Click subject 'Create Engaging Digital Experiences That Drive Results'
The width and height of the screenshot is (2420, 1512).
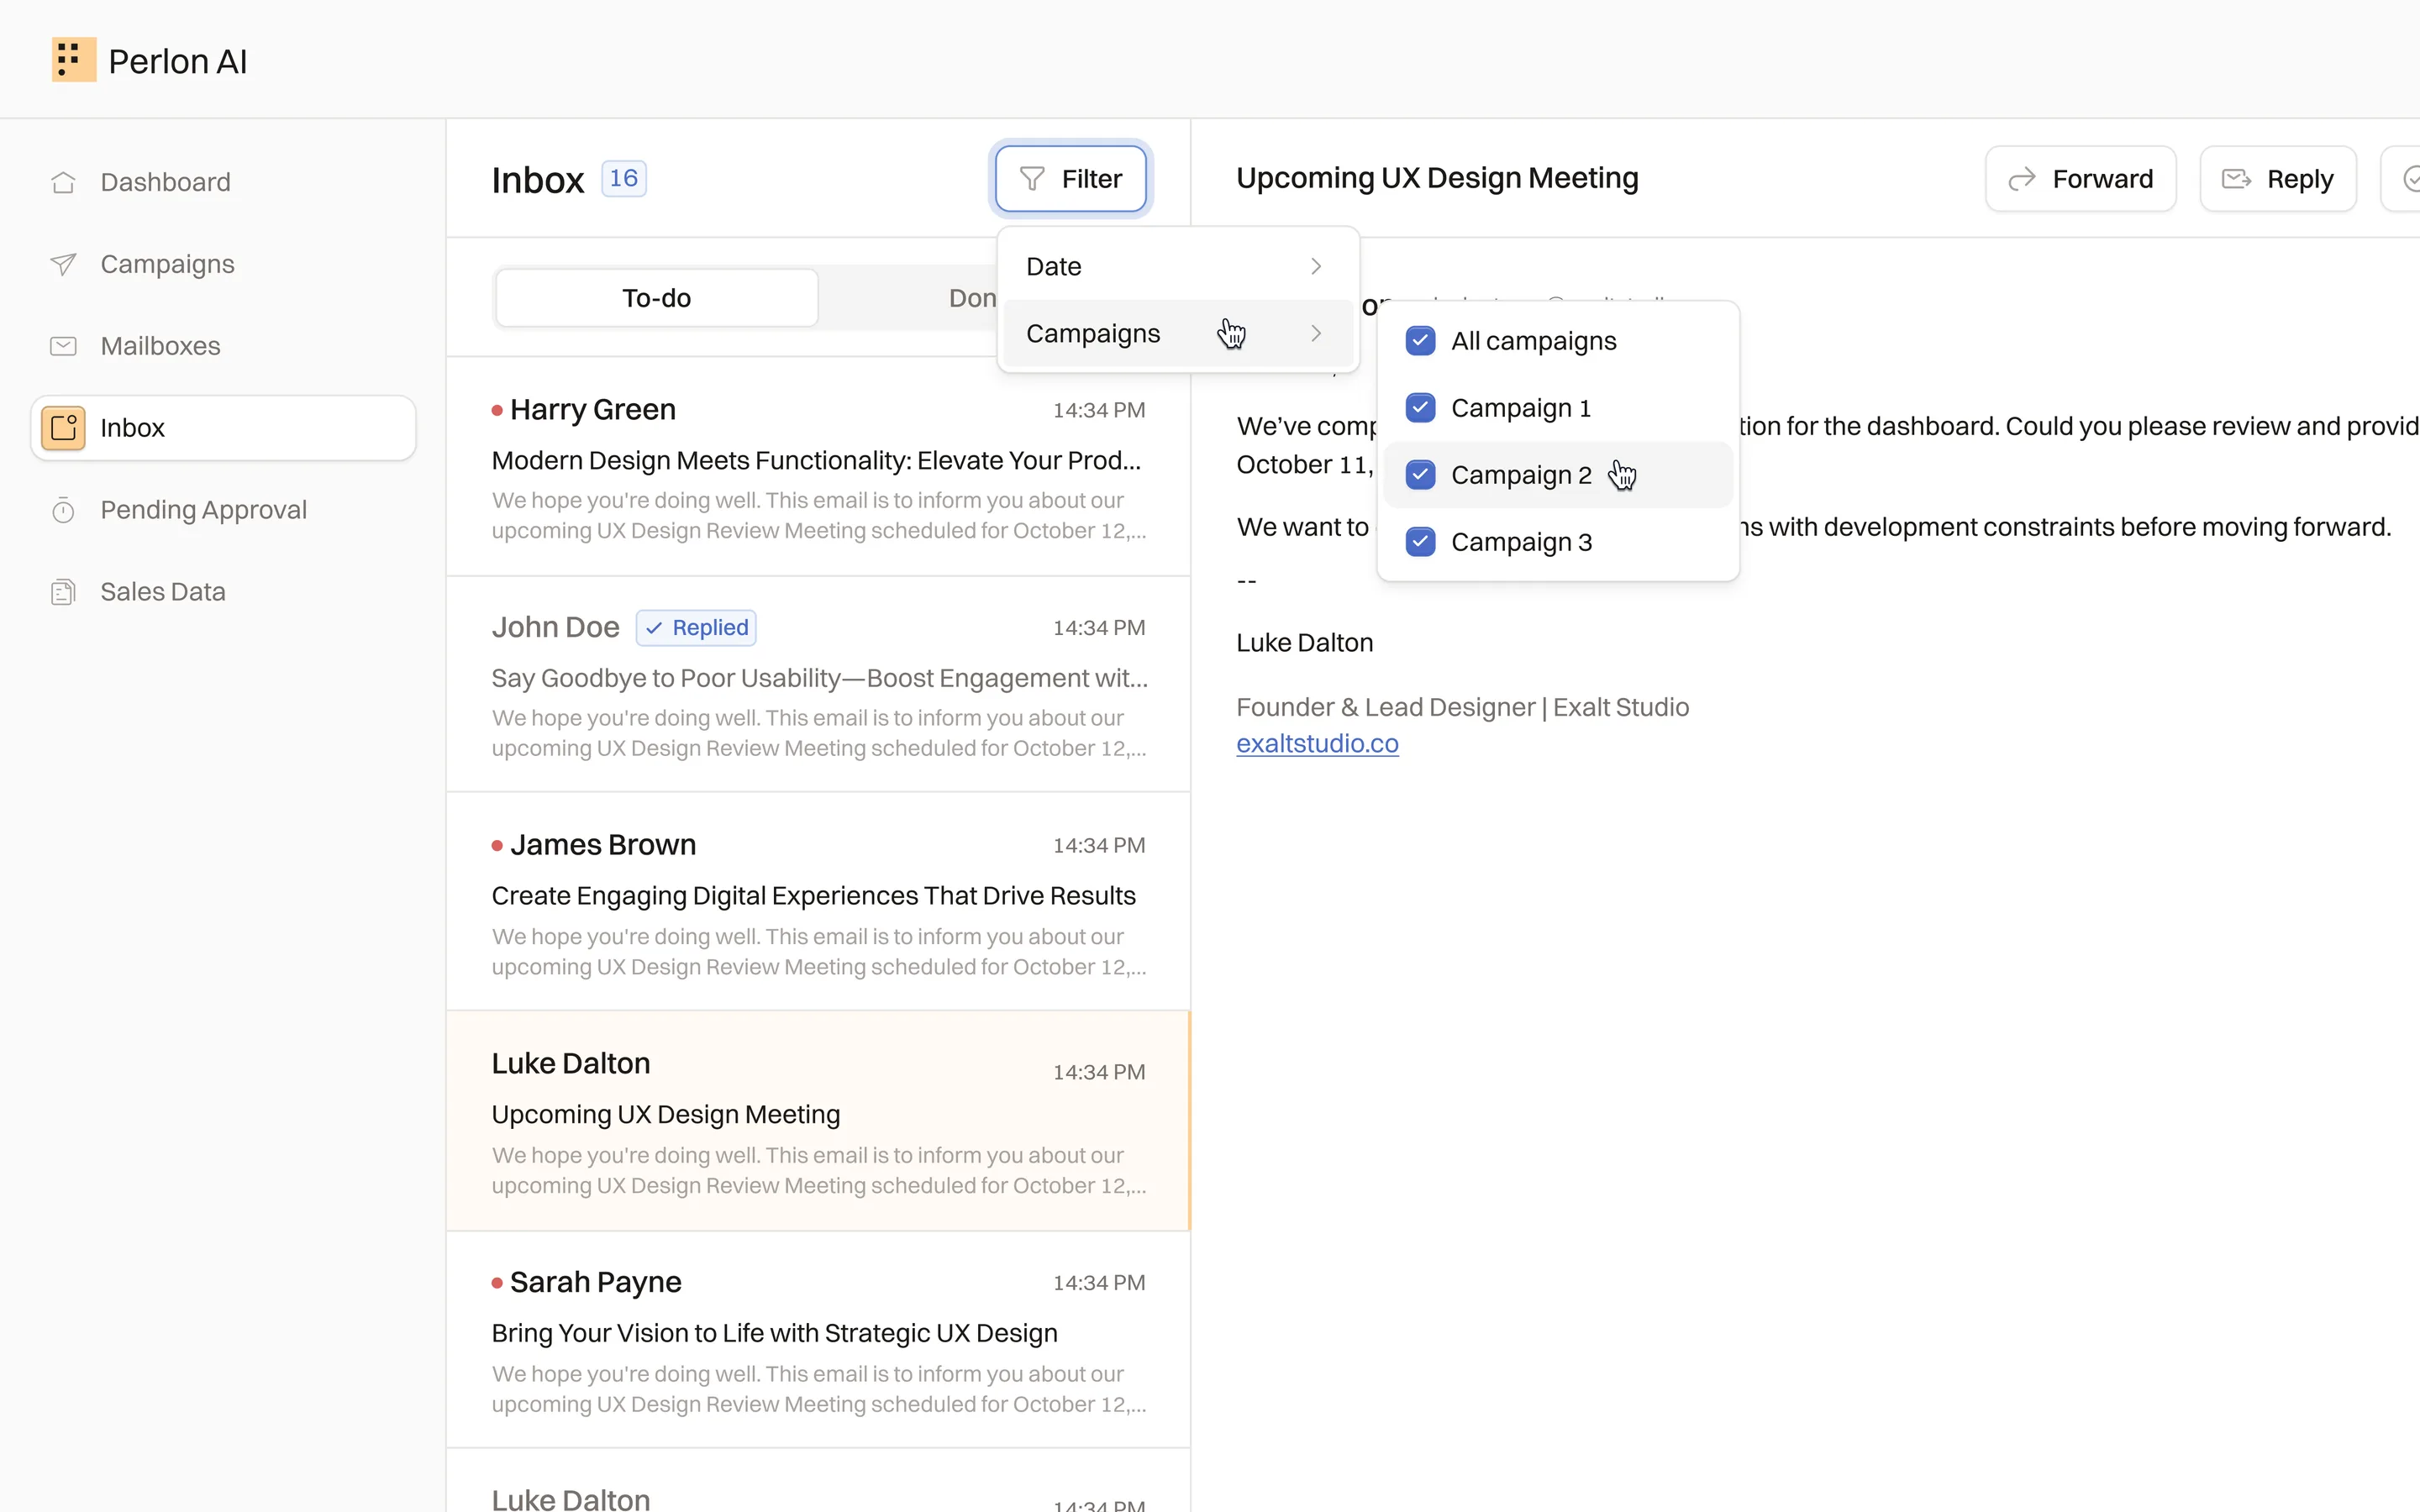[813, 896]
